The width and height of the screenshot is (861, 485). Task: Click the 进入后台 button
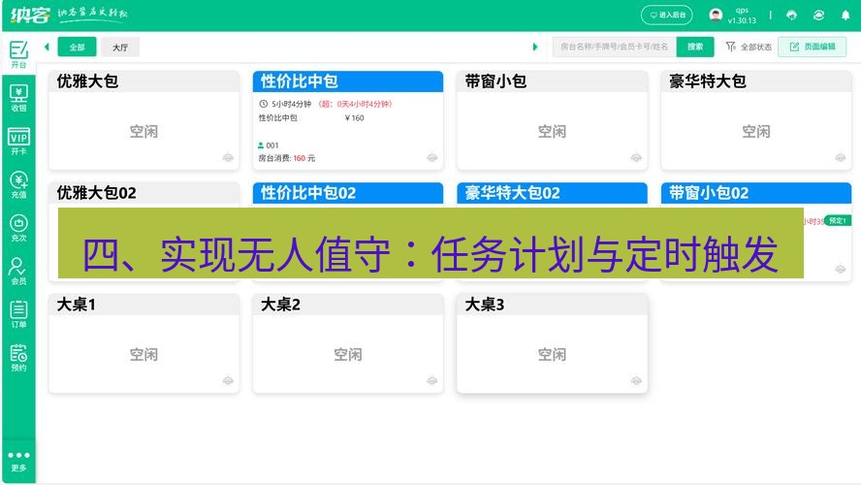[x=667, y=16]
